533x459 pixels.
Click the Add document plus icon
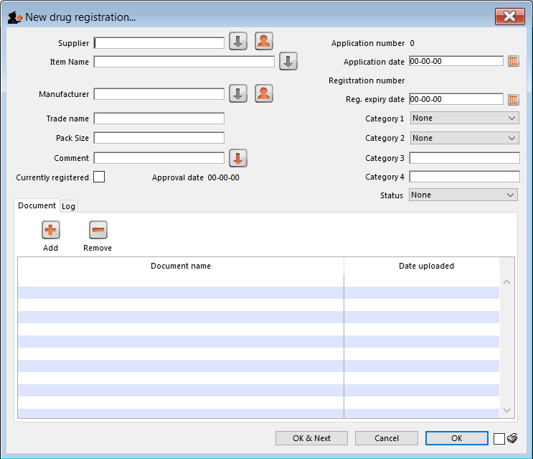(51, 231)
